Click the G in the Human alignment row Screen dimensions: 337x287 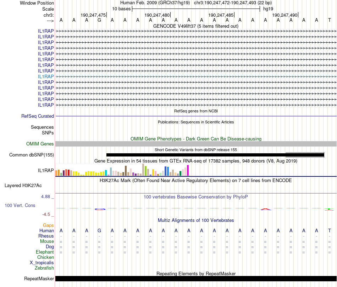[99, 230]
